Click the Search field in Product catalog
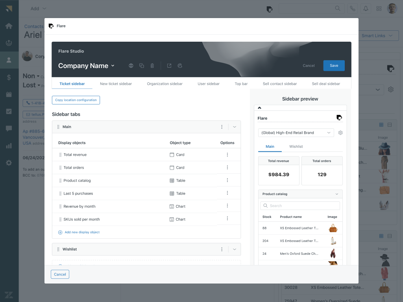The image size is (403, 302). [300, 206]
